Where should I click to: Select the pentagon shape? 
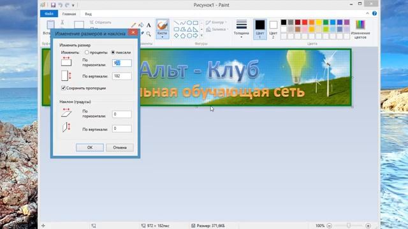(183, 36)
